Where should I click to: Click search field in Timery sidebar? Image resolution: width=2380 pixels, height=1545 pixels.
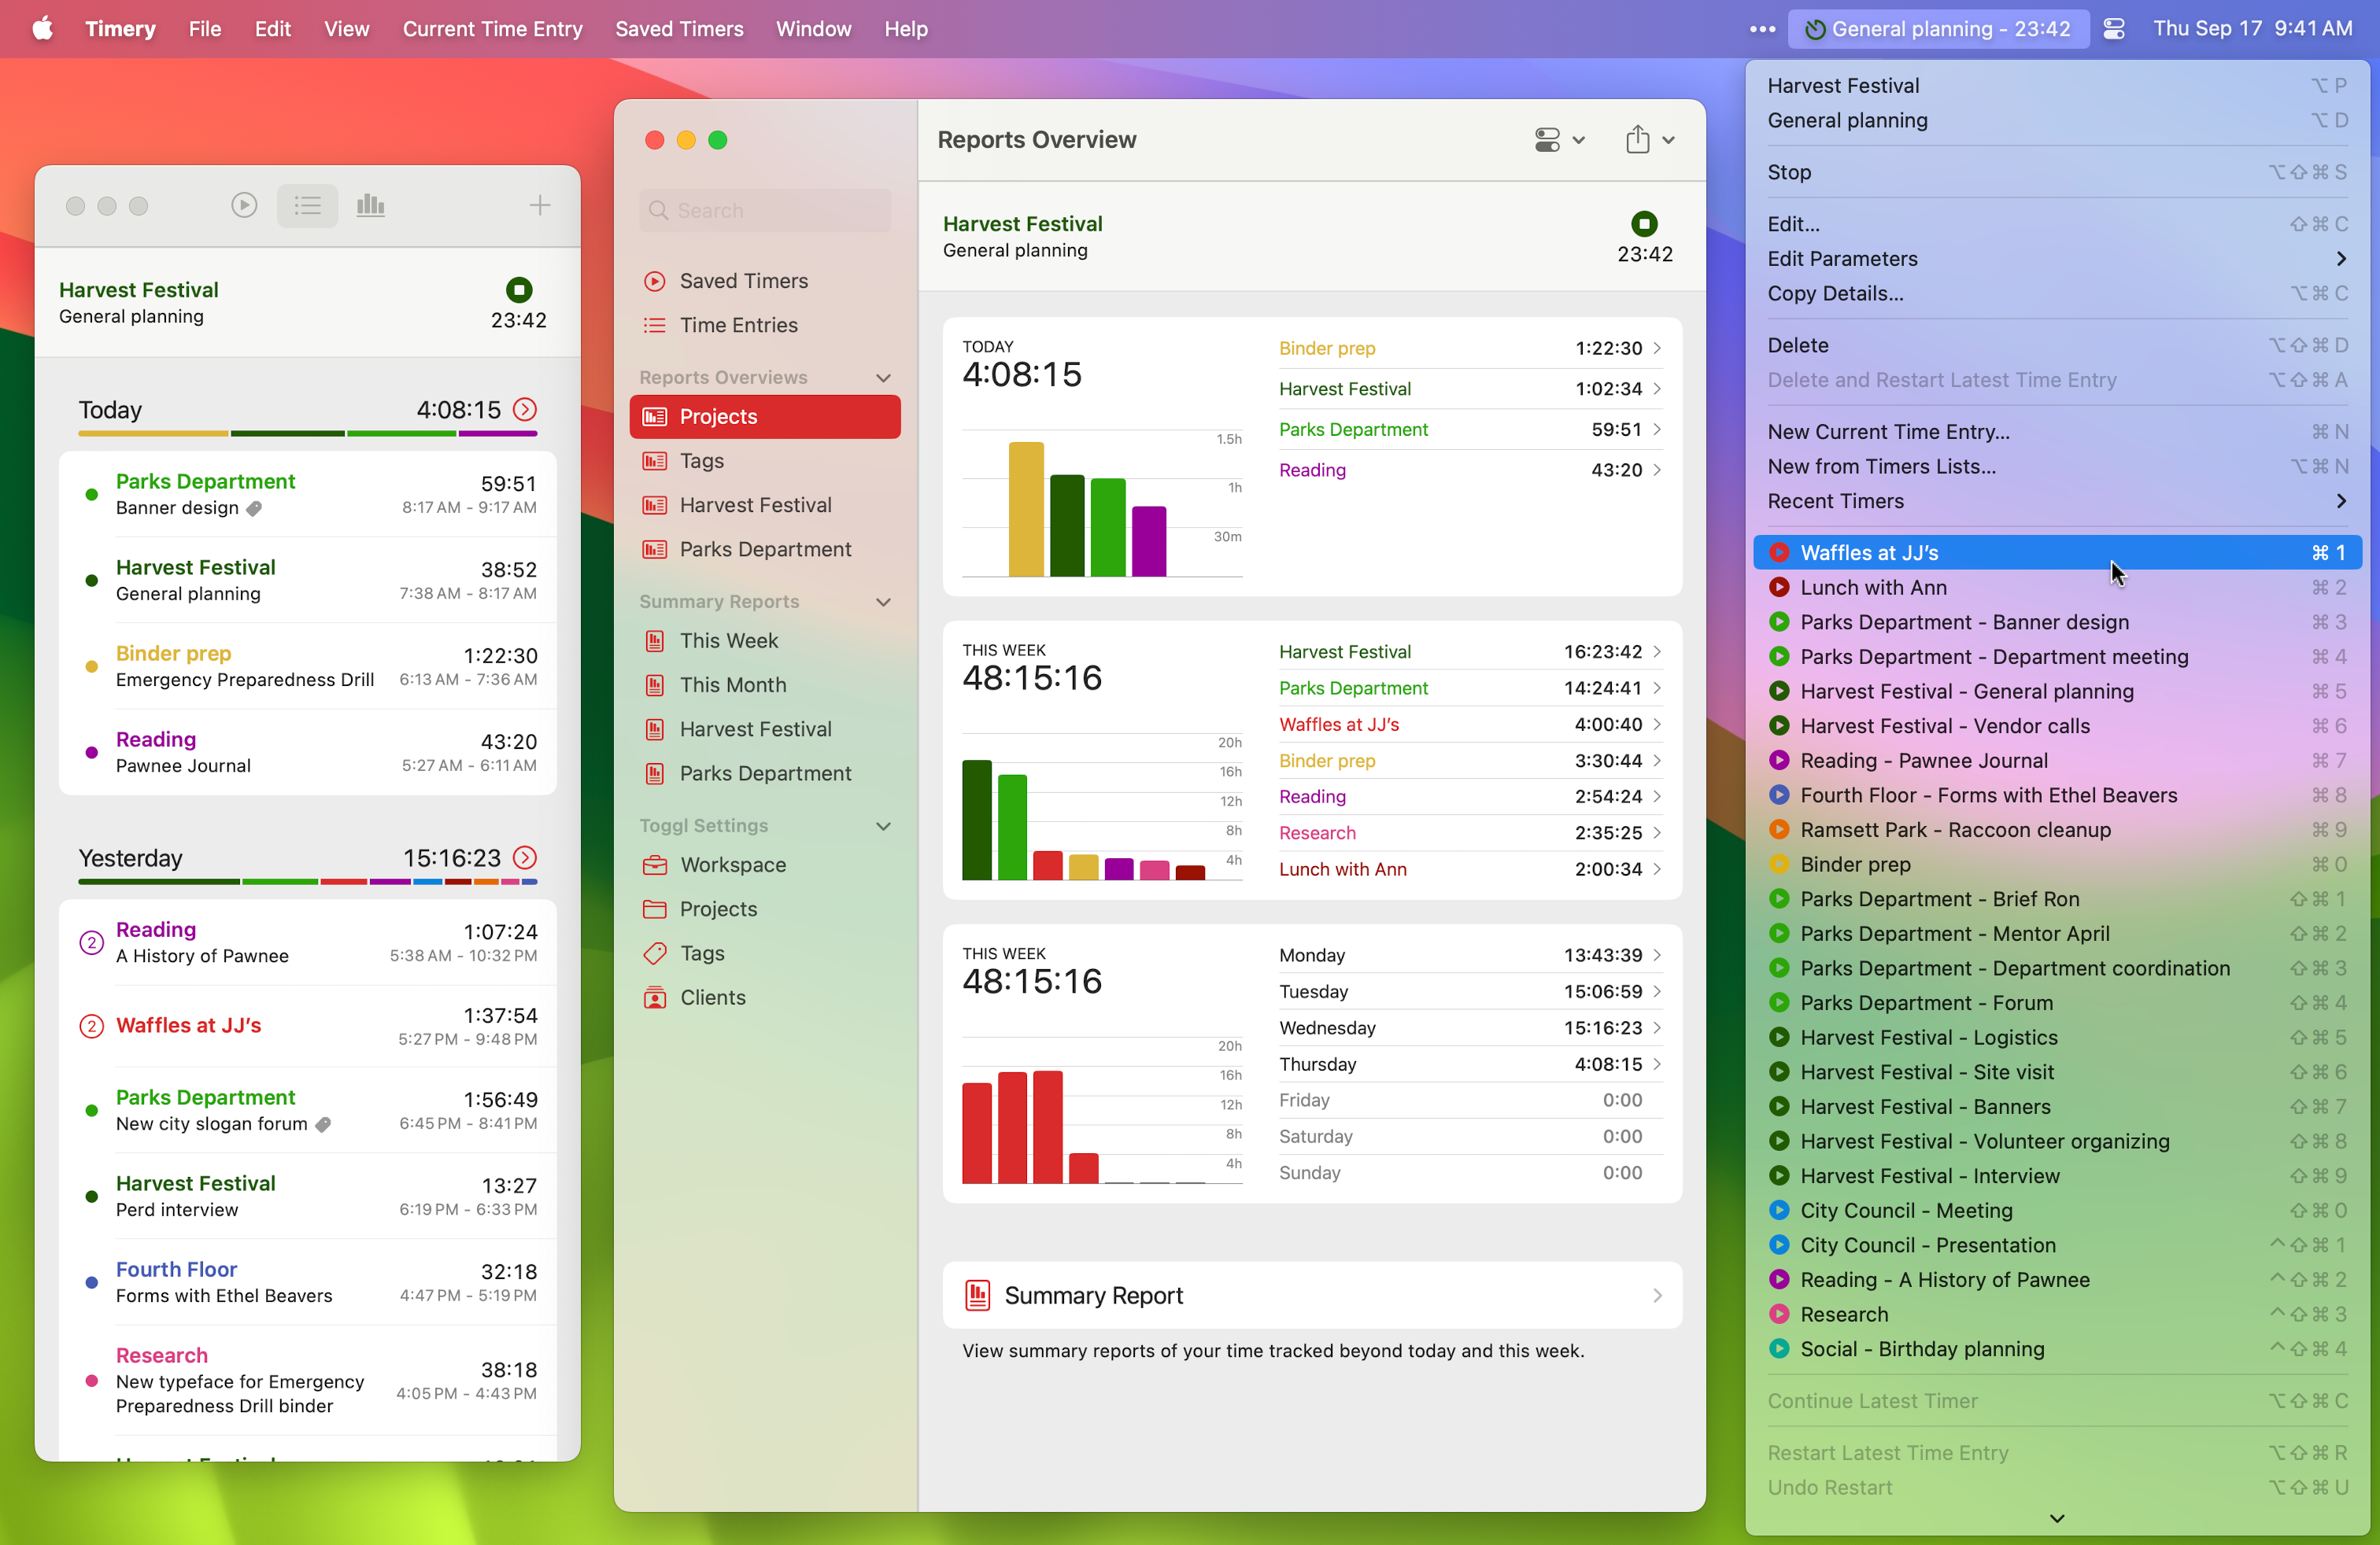coord(765,211)
